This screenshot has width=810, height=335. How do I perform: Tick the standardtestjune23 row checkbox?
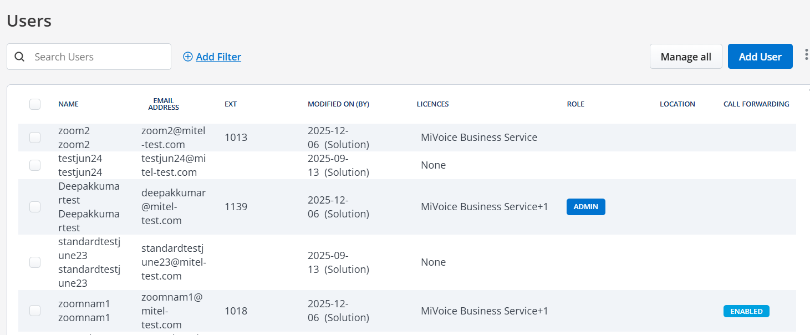(x=35, y=262)
